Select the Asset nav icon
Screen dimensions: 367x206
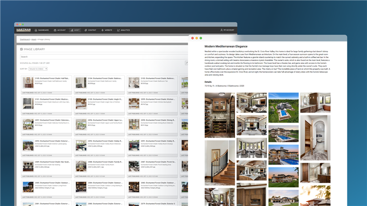71,30
